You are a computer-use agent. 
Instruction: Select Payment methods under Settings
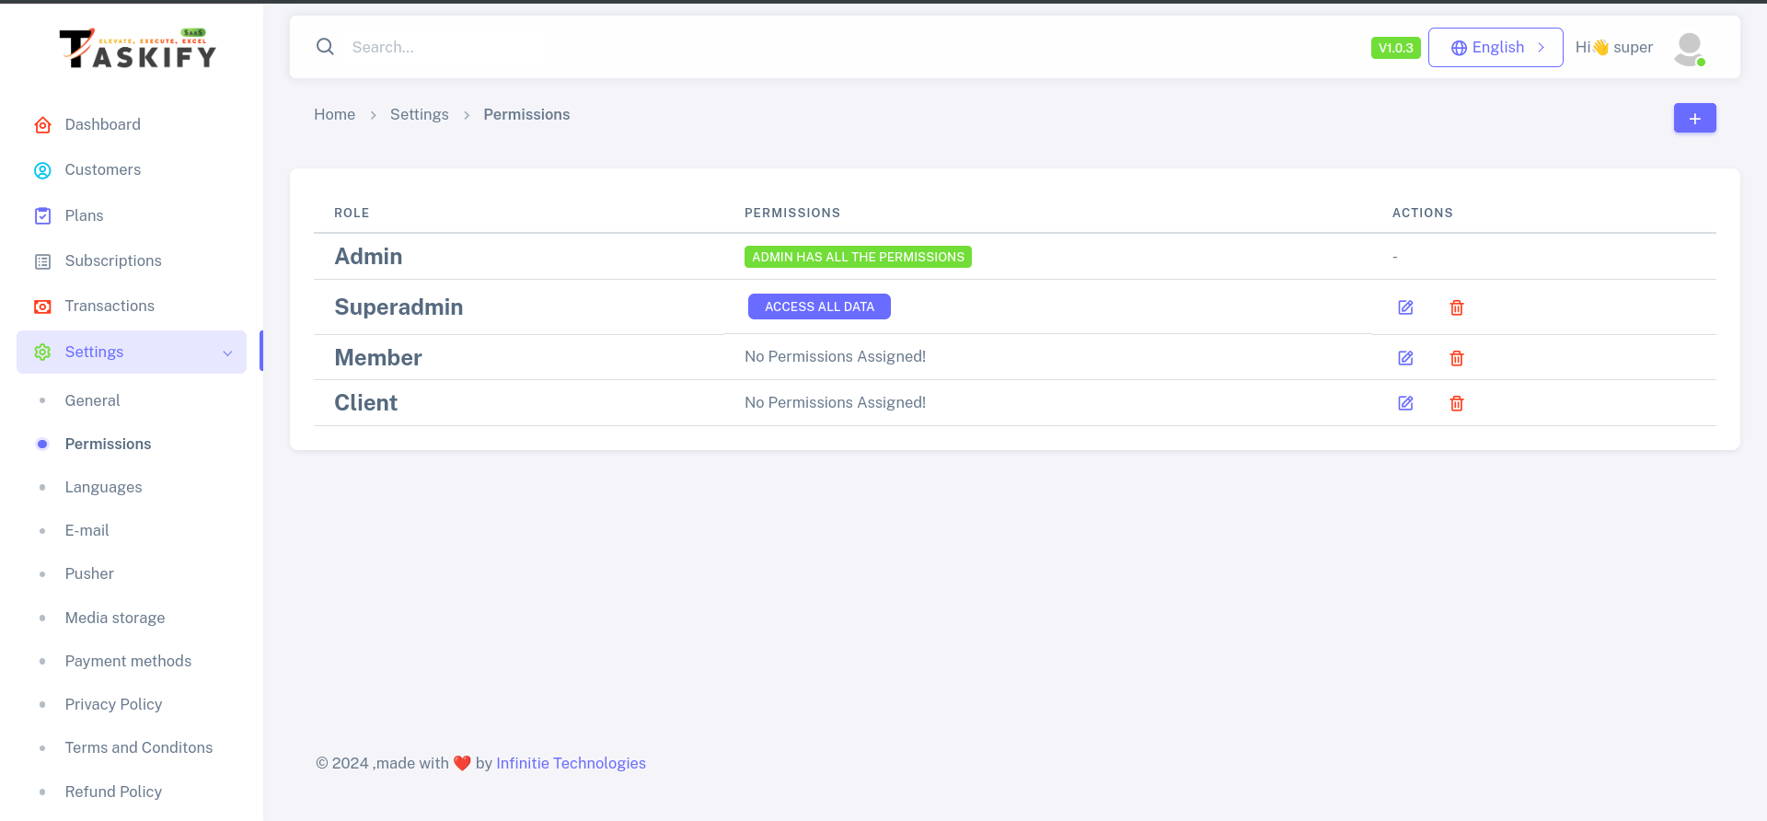click(x=128, y=661)
